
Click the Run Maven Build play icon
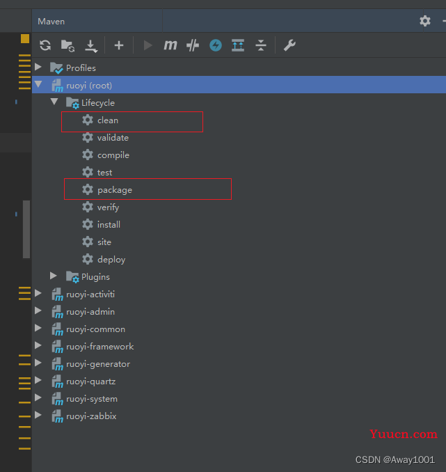tap(148, 45)
